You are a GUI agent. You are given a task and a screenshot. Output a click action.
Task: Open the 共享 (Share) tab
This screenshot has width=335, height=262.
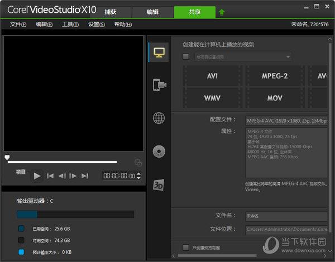(195, 12)
